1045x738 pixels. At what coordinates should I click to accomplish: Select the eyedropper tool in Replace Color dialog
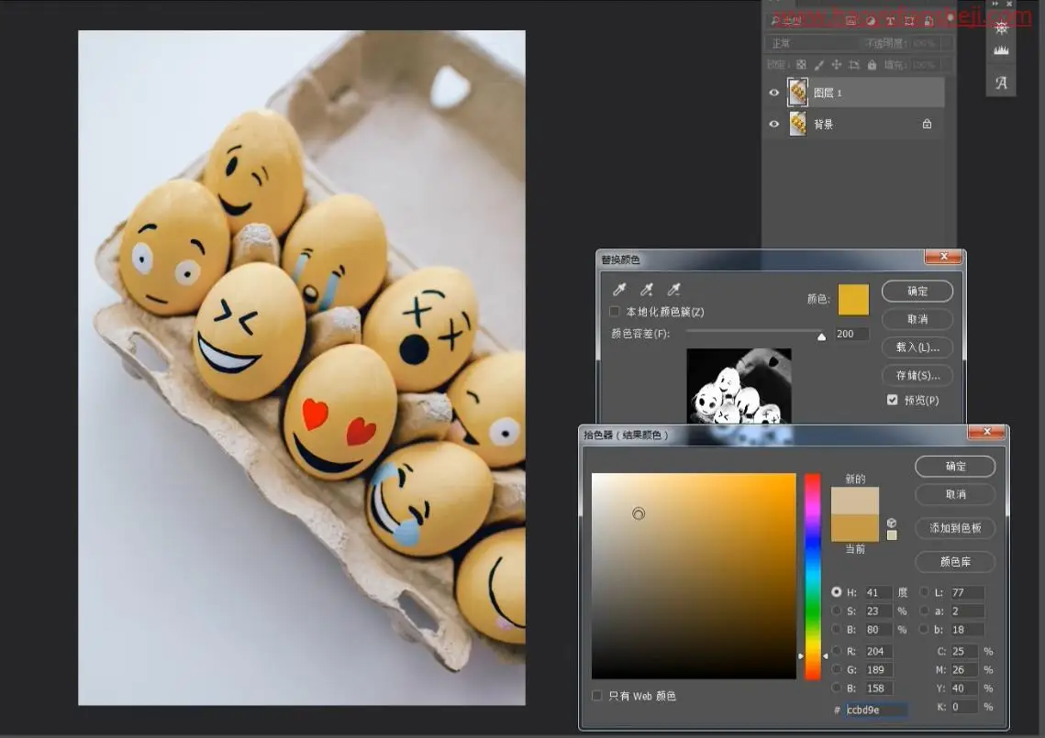619,289
